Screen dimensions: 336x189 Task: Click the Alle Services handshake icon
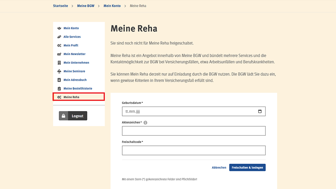pyautogui.click(x=59, y=37)
